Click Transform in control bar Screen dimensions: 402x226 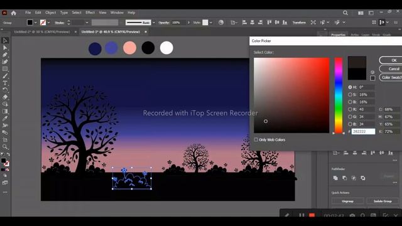point(299,23)
